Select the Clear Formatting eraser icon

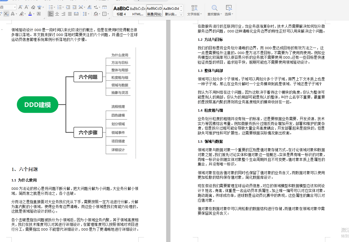33,7
